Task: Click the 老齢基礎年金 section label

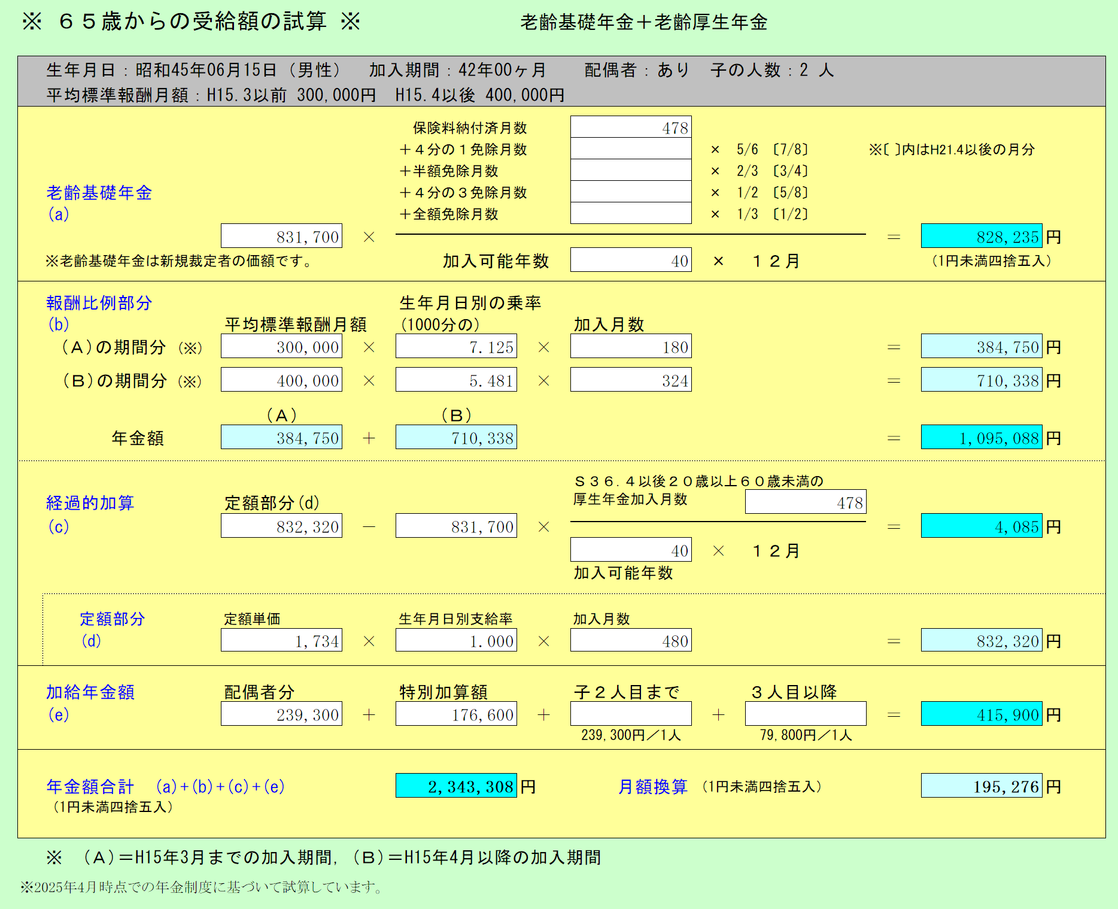Action: point(99,193)
